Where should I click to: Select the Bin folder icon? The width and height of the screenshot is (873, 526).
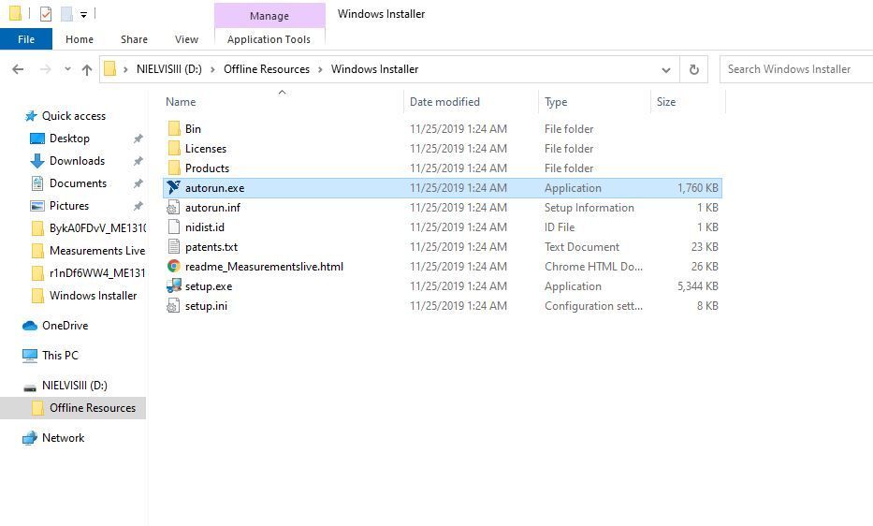[x=174, y=129]
